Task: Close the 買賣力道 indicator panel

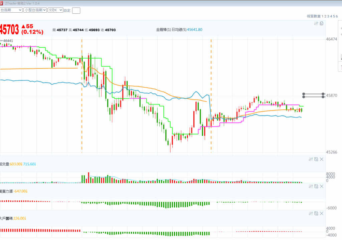Action: point(322,186)
